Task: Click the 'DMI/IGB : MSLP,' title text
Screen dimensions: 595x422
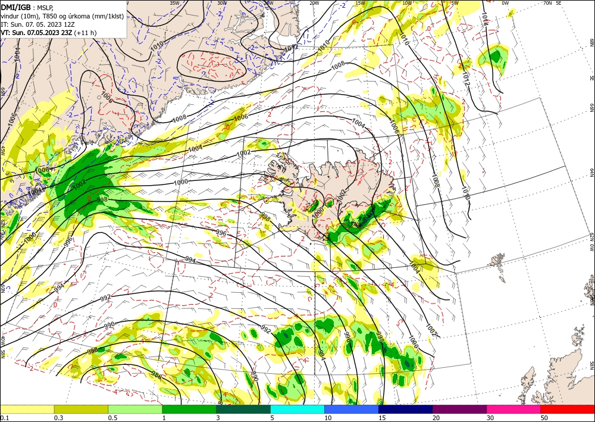Action: pyautogui.click(x=27, y=7)
